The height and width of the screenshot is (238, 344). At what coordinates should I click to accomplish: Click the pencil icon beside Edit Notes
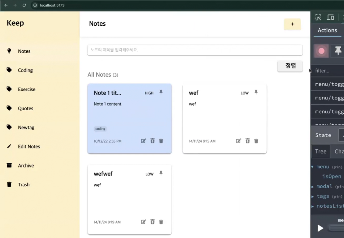9,146
